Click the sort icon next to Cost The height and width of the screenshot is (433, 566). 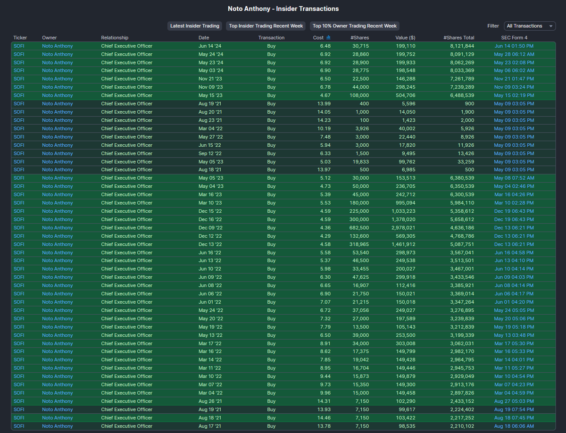pyautogui.click(x=328, y=38)
